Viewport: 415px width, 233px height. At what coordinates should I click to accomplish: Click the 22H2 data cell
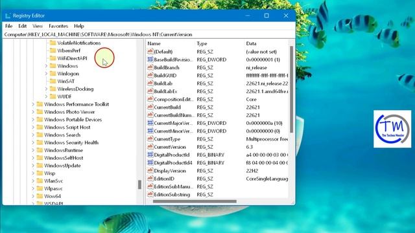(x=252, y=171)
